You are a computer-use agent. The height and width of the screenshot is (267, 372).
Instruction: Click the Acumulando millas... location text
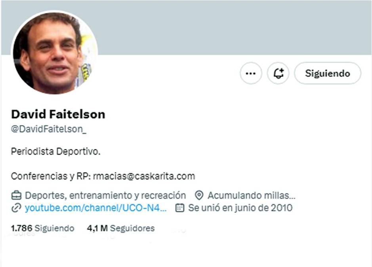252,195
